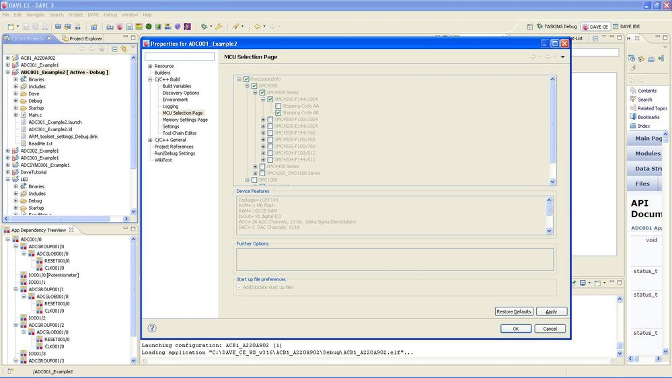Click the first Help panel toolbar icon with question mark
The image size is (672, 378).
pyautogui.click(x=632, y=59)
